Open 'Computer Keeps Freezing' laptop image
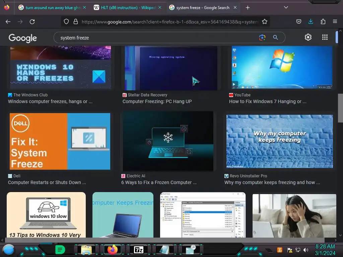This screenshot has height=257, width=343. [123, 215]
